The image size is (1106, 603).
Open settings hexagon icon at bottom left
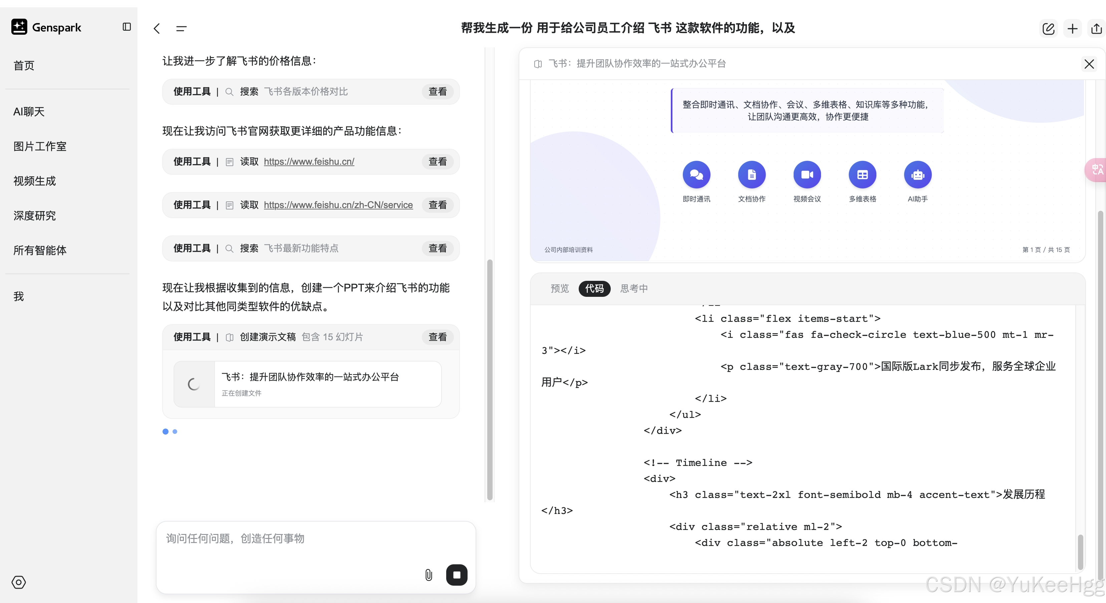(18, 582)
